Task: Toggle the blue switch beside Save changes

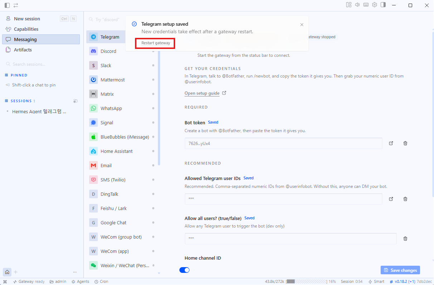Action: 184,270
